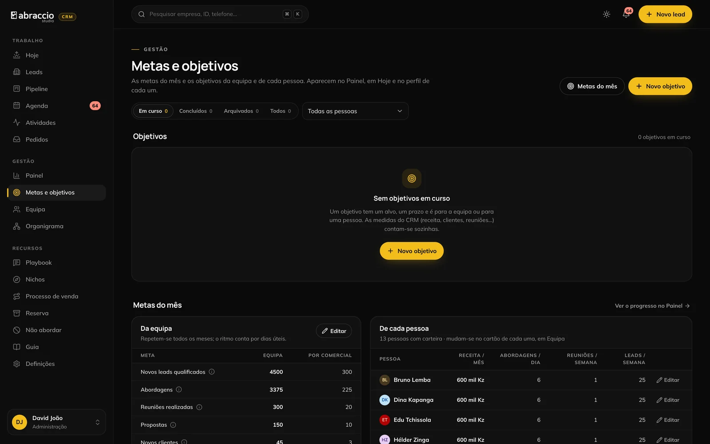Edit Bruno Lemba's metas
The width and height of the screenshot is (710, 444).
668,380
